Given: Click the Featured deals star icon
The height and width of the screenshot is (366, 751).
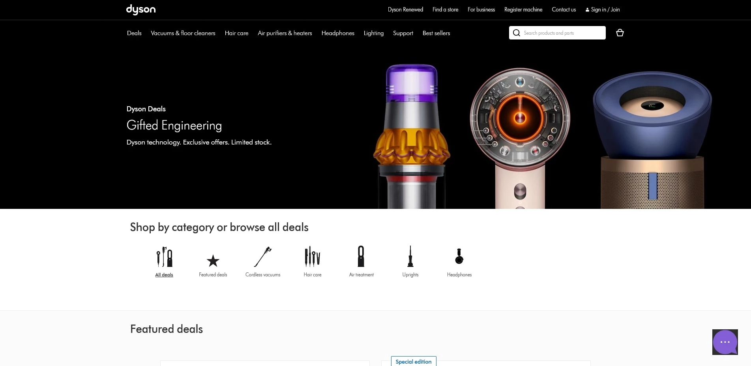Looking at the screenshot, I should (213, 261).
